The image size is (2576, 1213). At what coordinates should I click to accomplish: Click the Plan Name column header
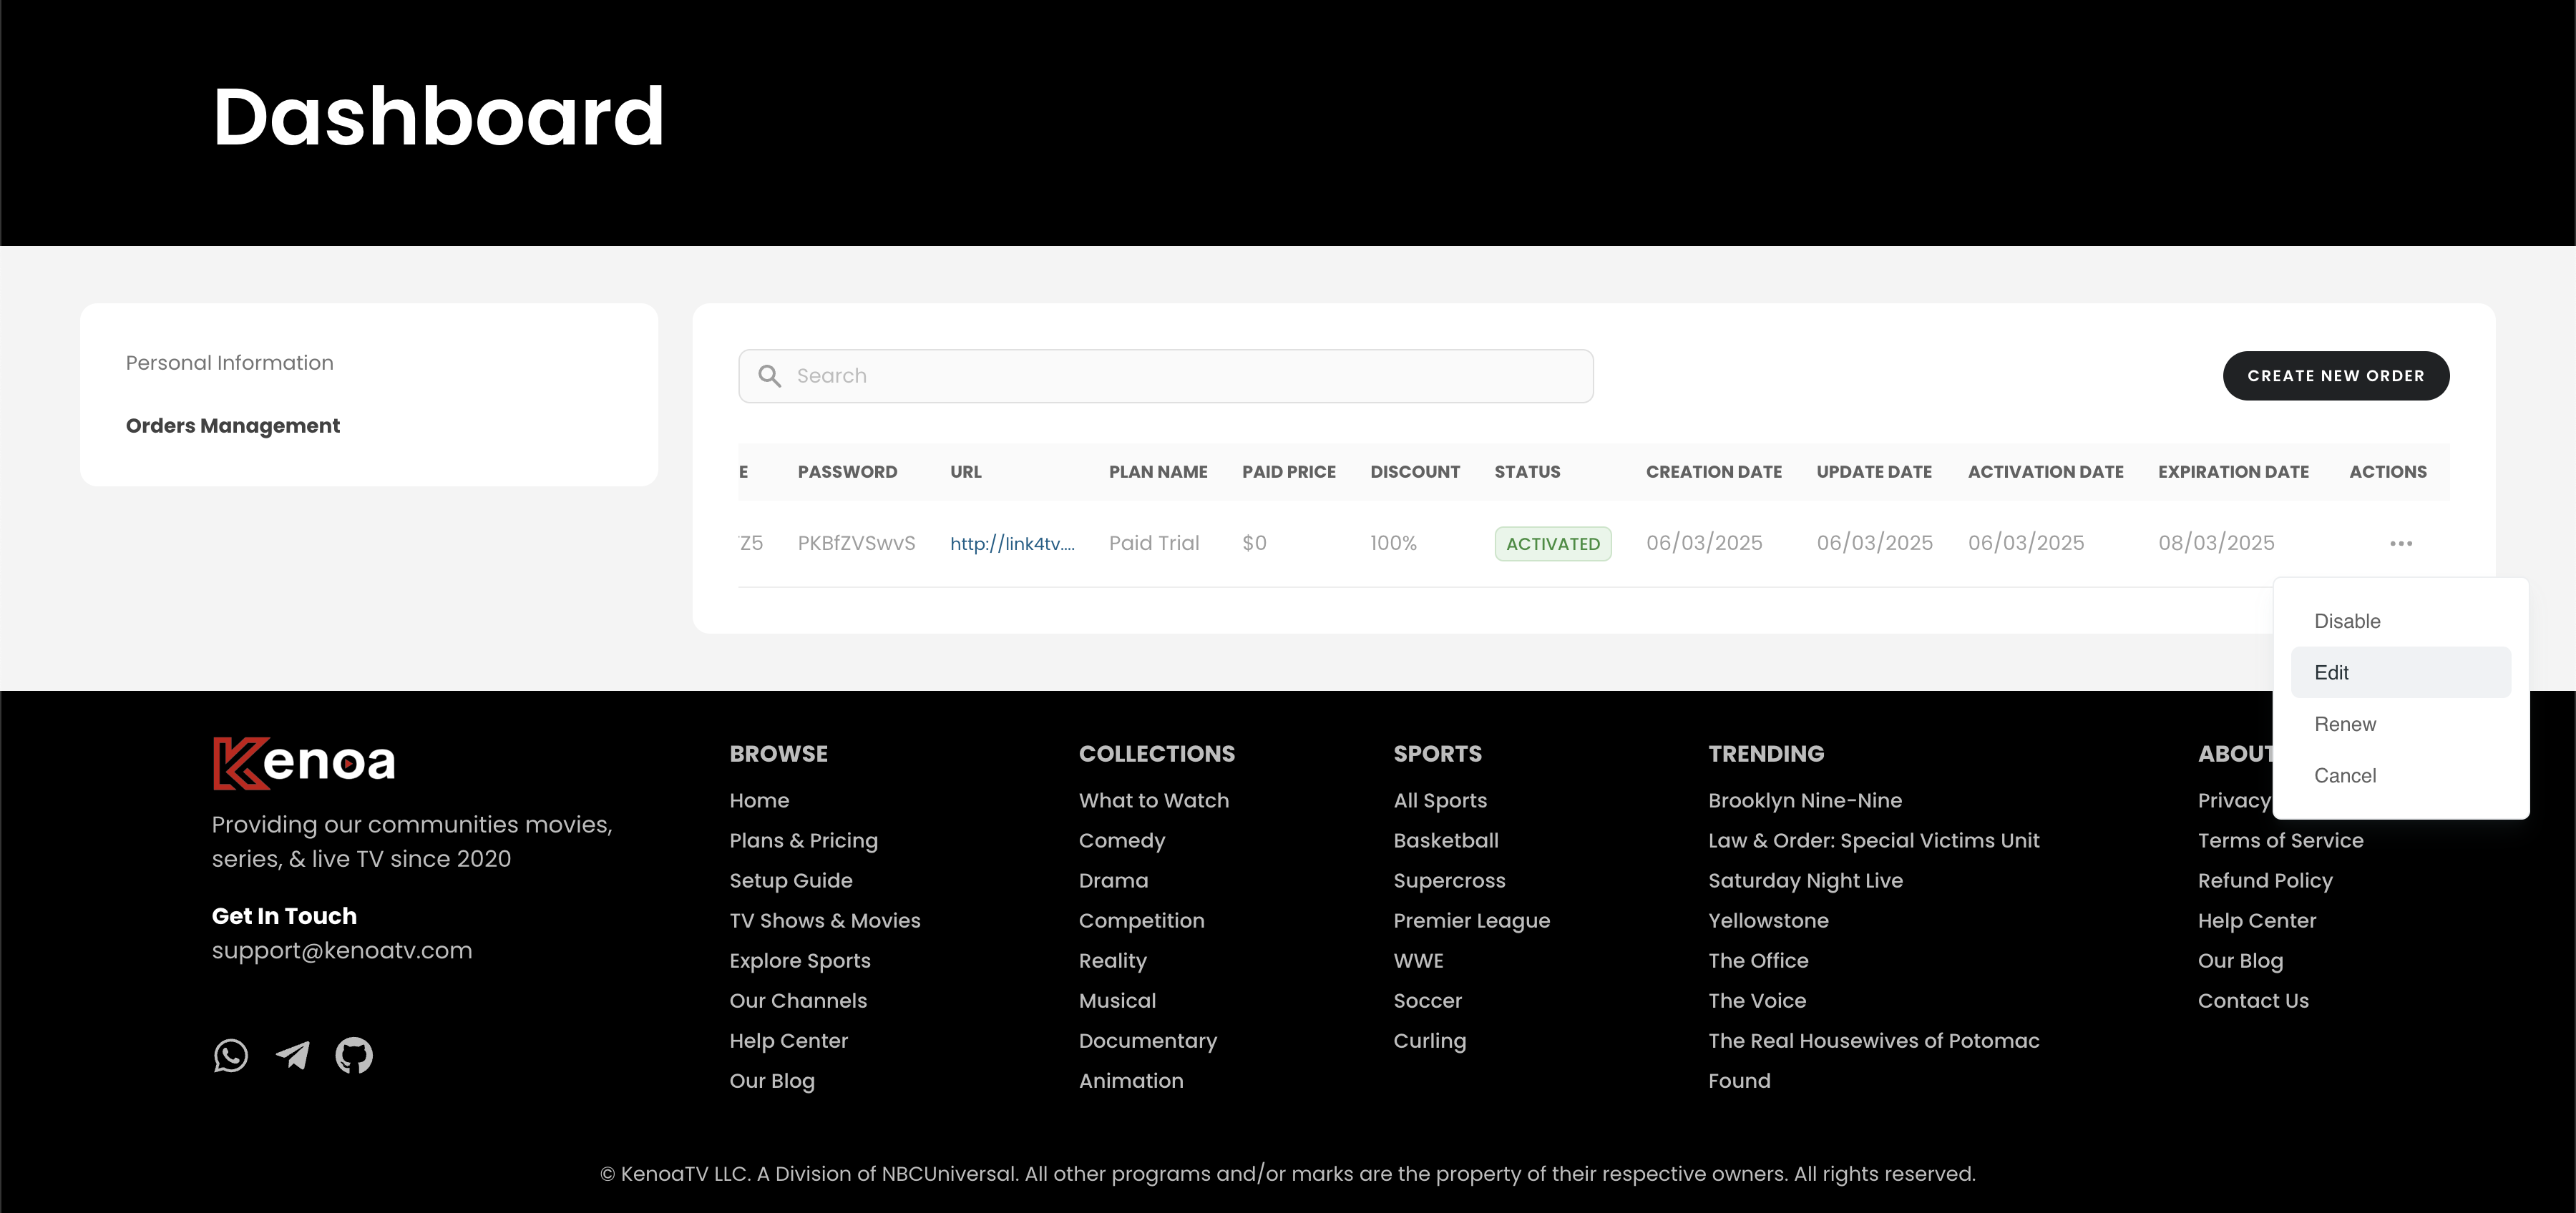point(1158,471)
